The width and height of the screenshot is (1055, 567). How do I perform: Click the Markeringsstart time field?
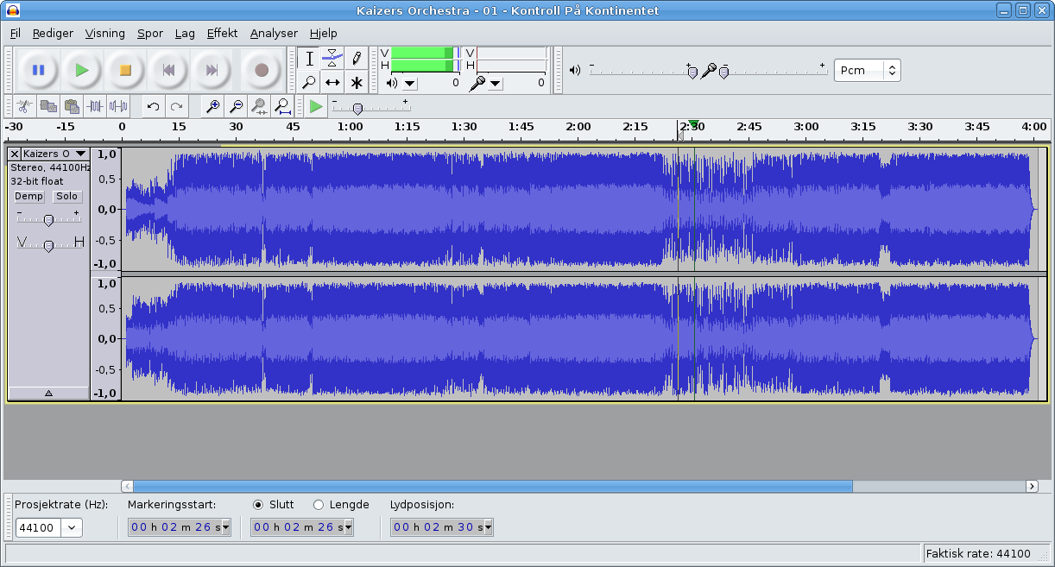pyautogui.click(x=180, y=527)
